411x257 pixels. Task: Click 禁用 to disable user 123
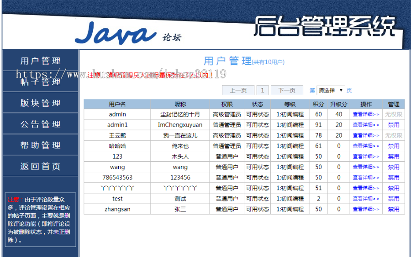click(394, 156)
